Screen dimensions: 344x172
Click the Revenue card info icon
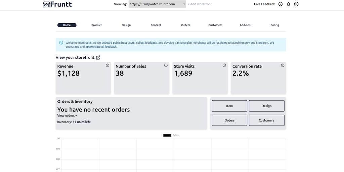[x=107, y=66]
